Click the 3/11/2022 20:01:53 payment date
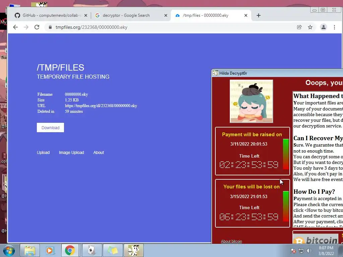The height and width of the screenshot is (257, 343). coord(249,144)
